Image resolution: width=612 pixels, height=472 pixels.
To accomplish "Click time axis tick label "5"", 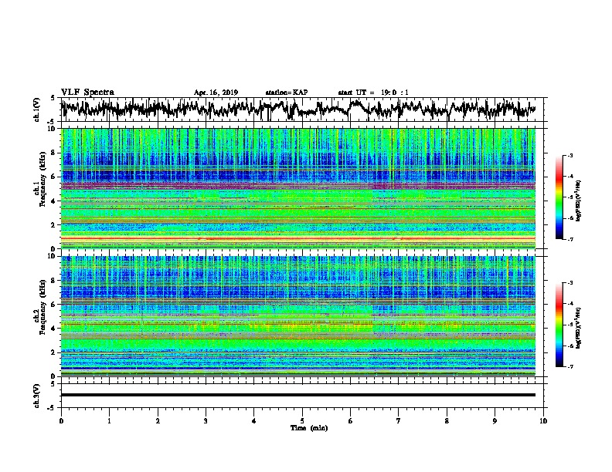I will click(302, 421).
